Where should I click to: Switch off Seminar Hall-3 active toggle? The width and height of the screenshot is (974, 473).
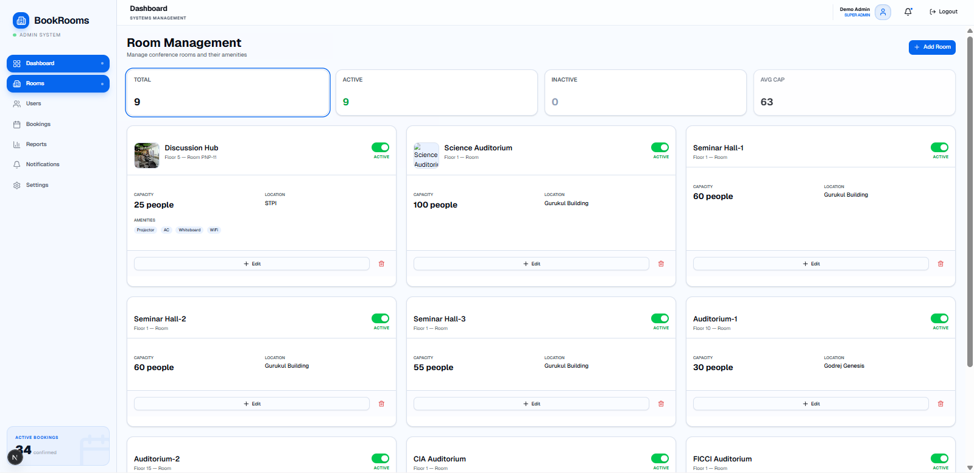click(x=660, y=318)
